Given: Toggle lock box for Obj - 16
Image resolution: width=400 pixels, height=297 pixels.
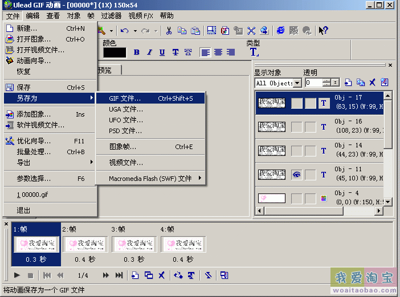Looking at the screenshot, I should 311,127.
